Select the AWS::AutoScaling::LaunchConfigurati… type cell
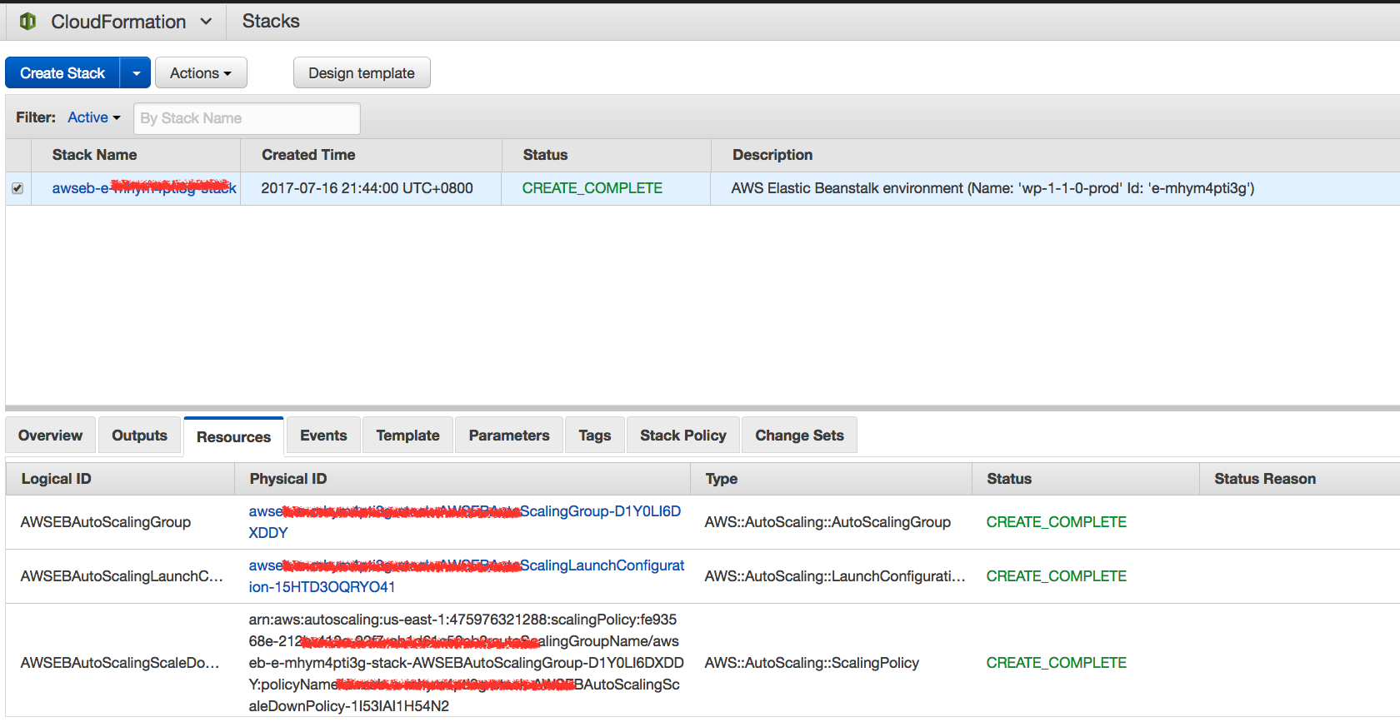 coord(835,576)
